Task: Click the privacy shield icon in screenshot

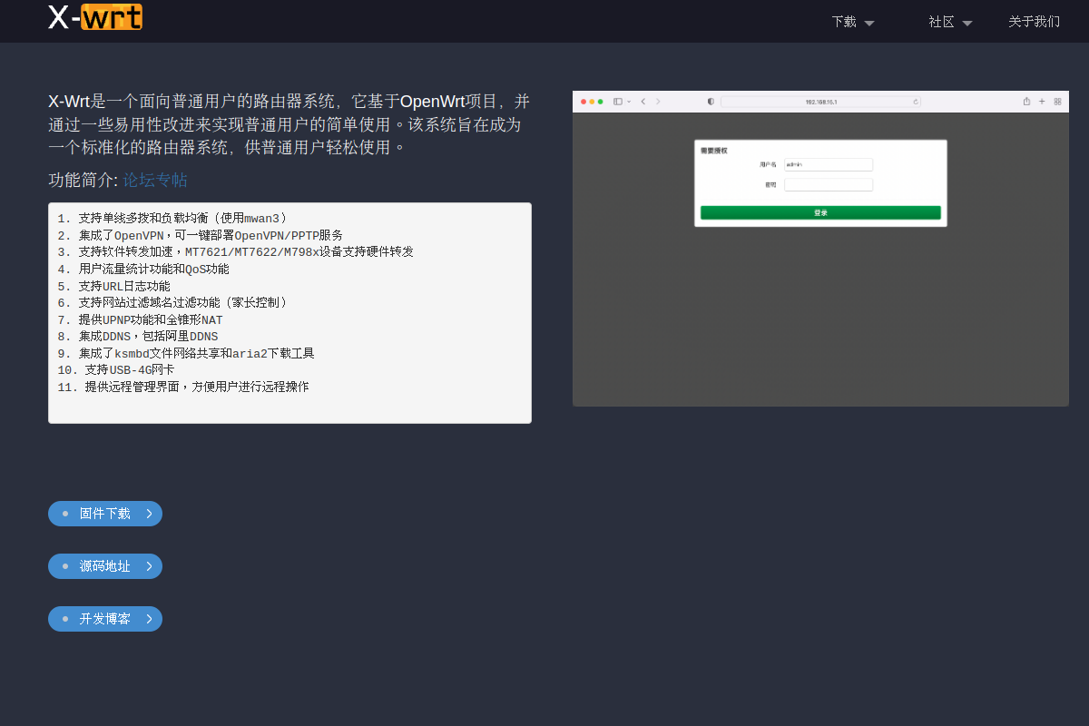Action: pos(711,102)
